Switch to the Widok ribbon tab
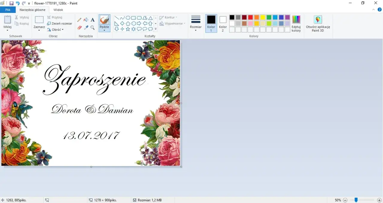The width and height of the screenshot is (383, 203). click(58, 10)
